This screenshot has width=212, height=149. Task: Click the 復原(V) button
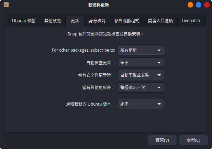[x=162, y=140]
